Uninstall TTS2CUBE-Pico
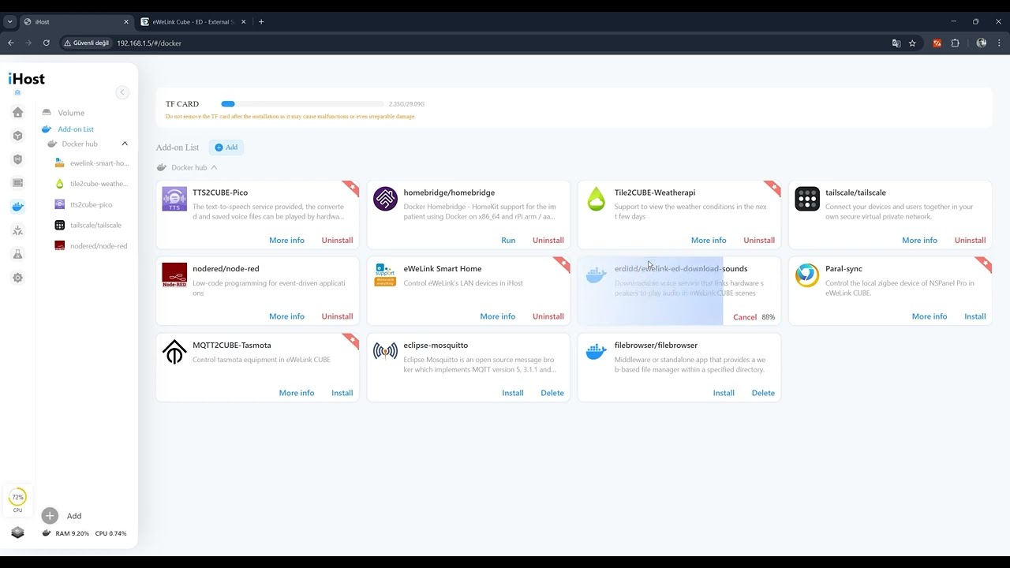 coord(337,241)
